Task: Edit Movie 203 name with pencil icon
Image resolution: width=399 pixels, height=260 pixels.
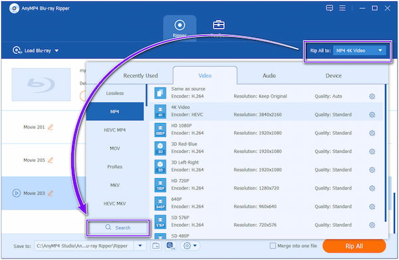Action: tap(51, 193)
